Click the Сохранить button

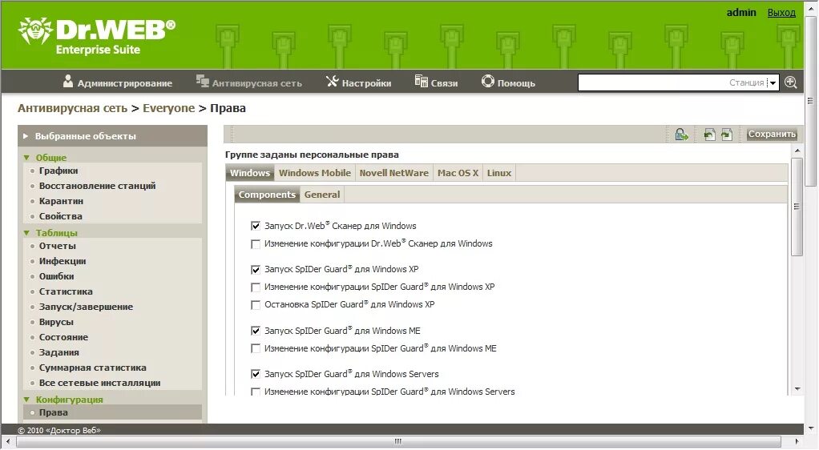(772, 135)
